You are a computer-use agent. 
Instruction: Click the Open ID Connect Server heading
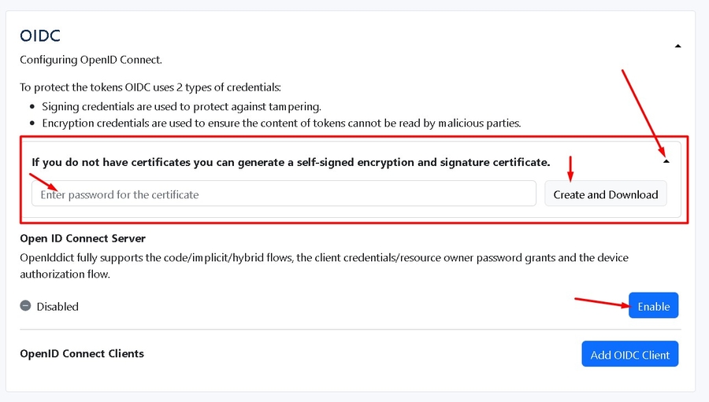[83, 238]
